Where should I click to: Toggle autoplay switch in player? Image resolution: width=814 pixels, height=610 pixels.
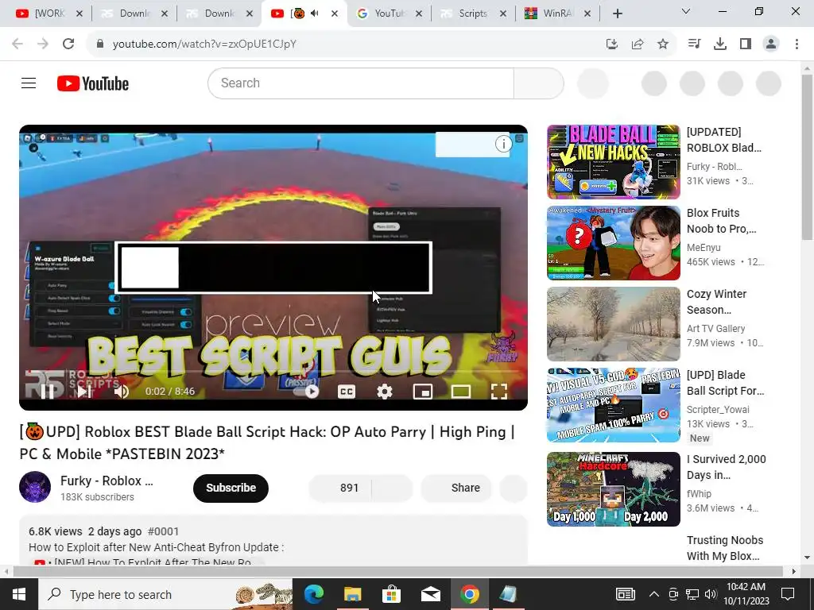(x=306, y=391)
